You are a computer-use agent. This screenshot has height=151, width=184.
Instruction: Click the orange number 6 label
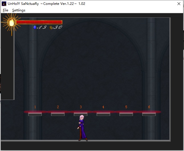(x=149, y=107)
